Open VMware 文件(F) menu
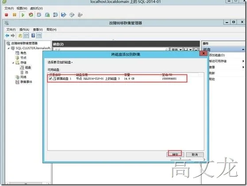This screenshot has height=186, width=247. pyautogui.click(x=9, y=8)
